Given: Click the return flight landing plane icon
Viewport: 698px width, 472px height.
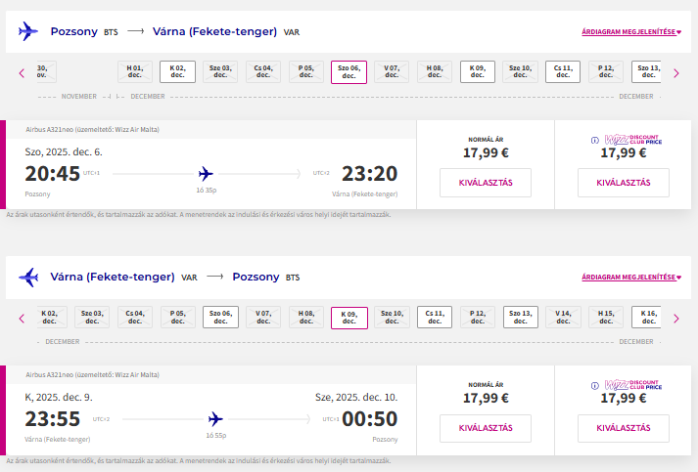Looking at the screenshot, I should pos(28,277).
